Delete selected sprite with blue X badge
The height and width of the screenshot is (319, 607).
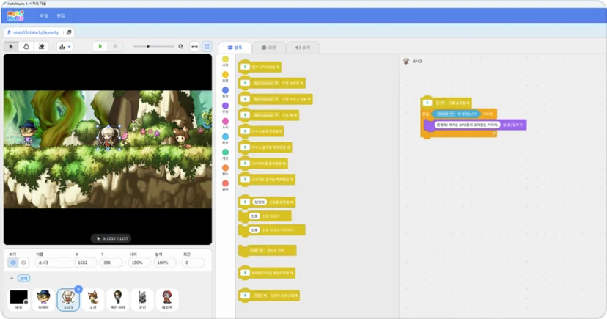pos(78,289)
